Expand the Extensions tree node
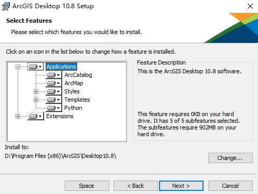The image size is (258, 194). [x=18, y=116]
